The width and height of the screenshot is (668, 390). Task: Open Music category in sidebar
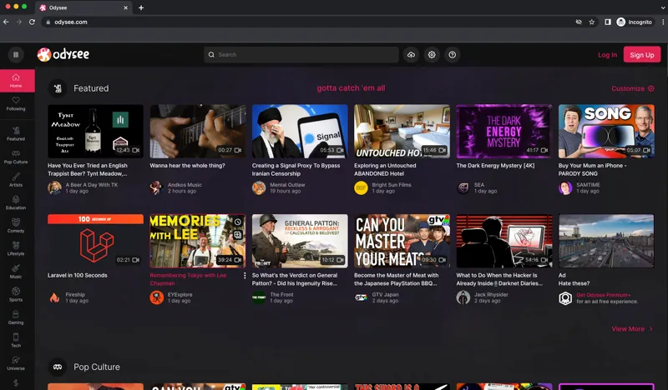[x=17, y=272]
